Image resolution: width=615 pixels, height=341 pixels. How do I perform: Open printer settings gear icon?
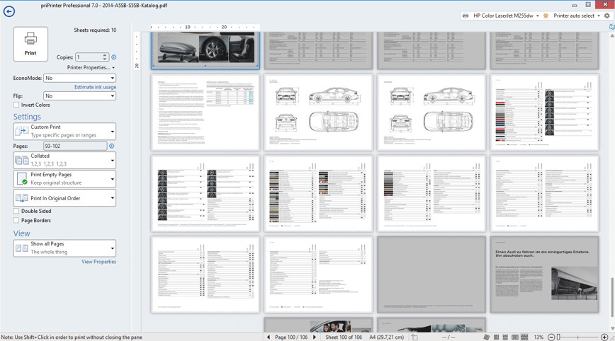tap(607, 16)
